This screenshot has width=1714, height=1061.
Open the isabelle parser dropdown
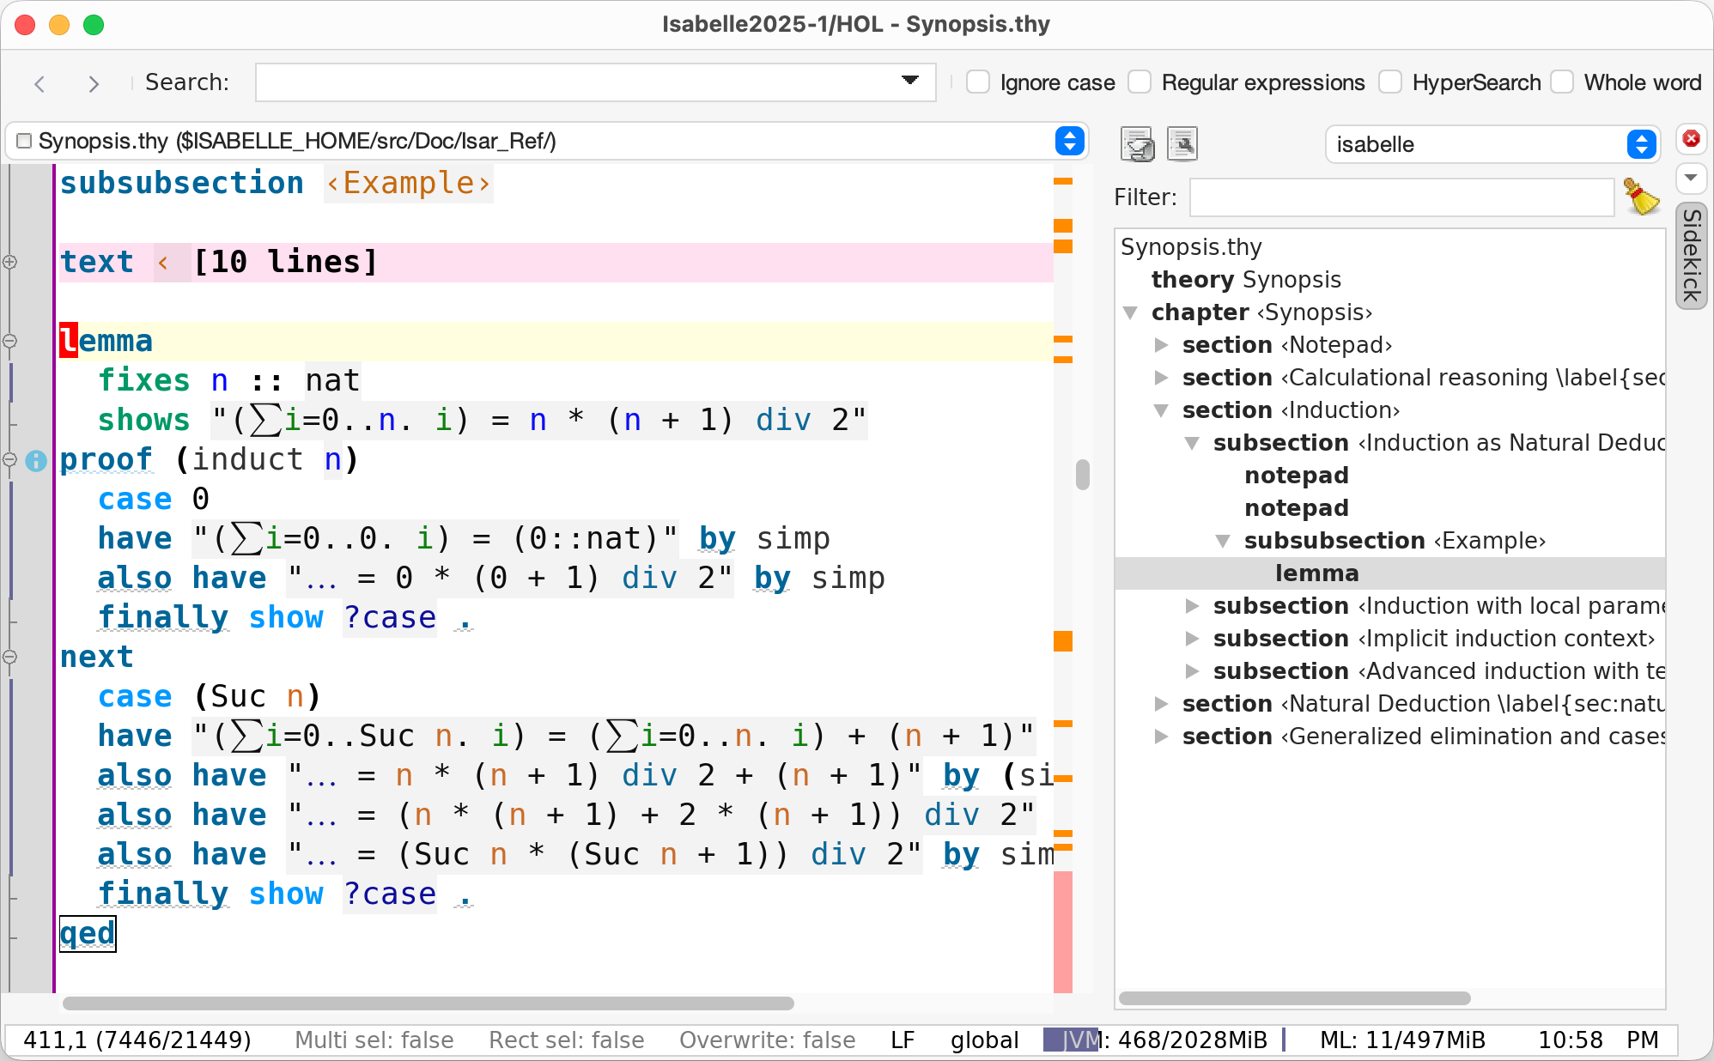[x=1641, y=144]
